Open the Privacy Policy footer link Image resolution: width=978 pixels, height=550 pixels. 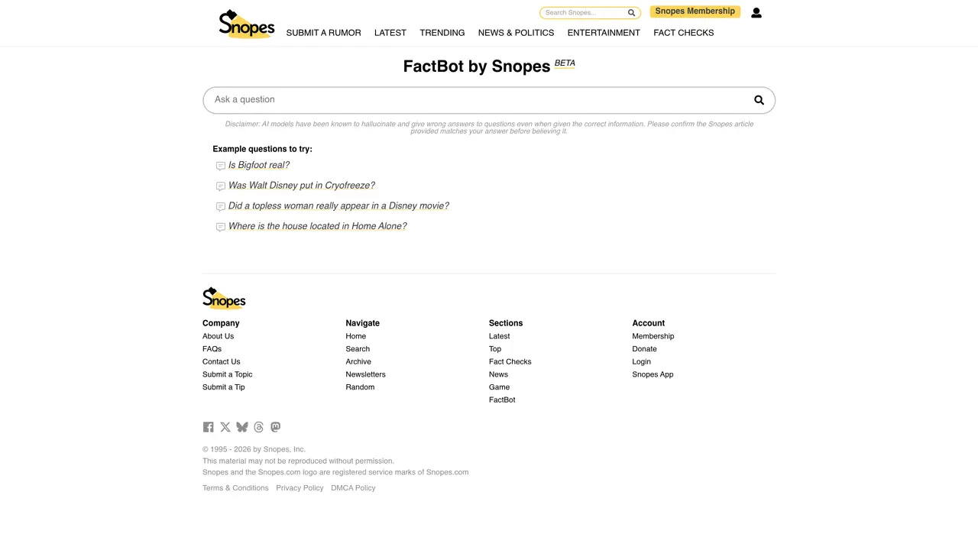pos(300,488)
